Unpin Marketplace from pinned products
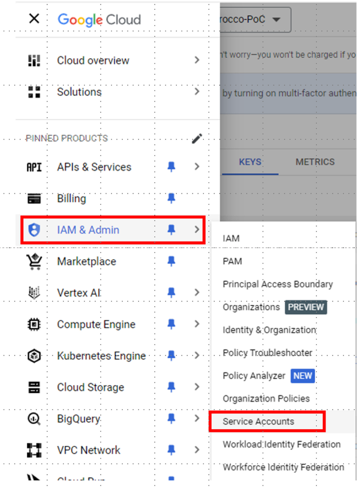This screenshot has height=487, width=357. click(171, 261)
